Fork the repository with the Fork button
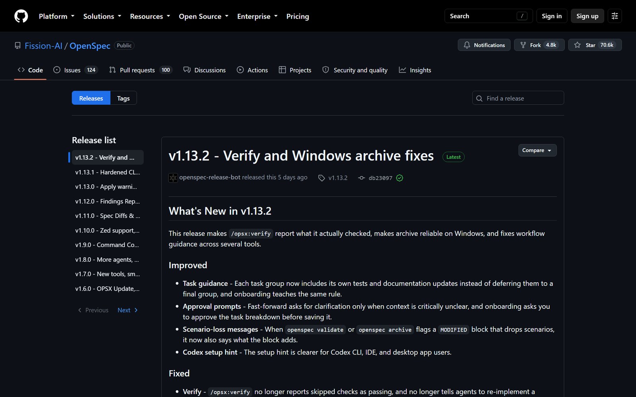 pos(539,45)
